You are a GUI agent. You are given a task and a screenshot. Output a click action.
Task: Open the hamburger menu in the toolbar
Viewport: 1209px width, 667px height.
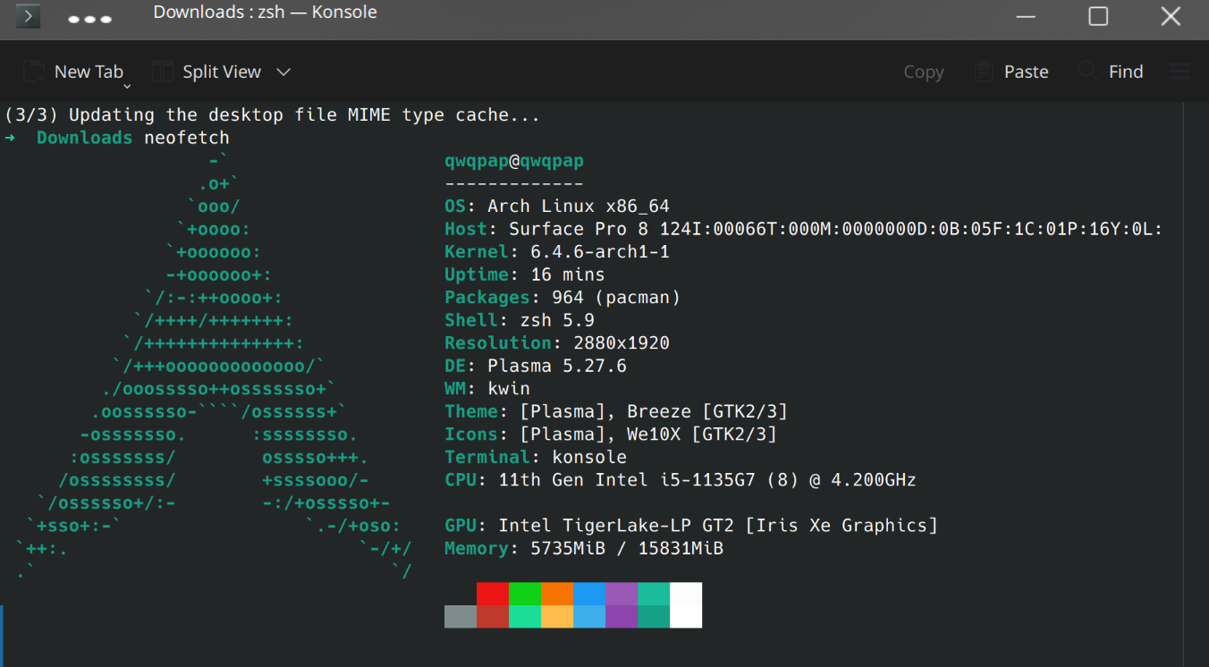tap(1180, 72)
